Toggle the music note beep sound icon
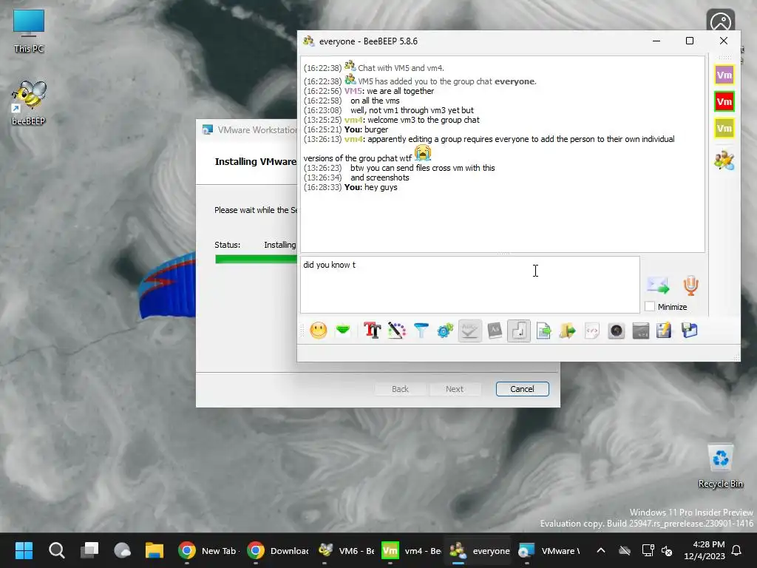This screenshot has width=757, height=568. [x=519, y=331]
